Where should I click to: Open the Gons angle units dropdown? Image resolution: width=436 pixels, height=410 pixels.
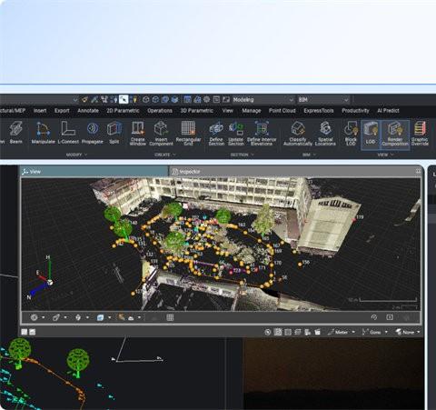coord(375,332)
